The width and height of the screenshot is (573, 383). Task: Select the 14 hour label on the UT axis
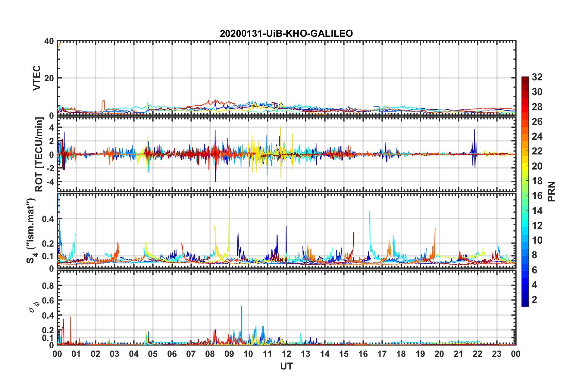[325, 354]
